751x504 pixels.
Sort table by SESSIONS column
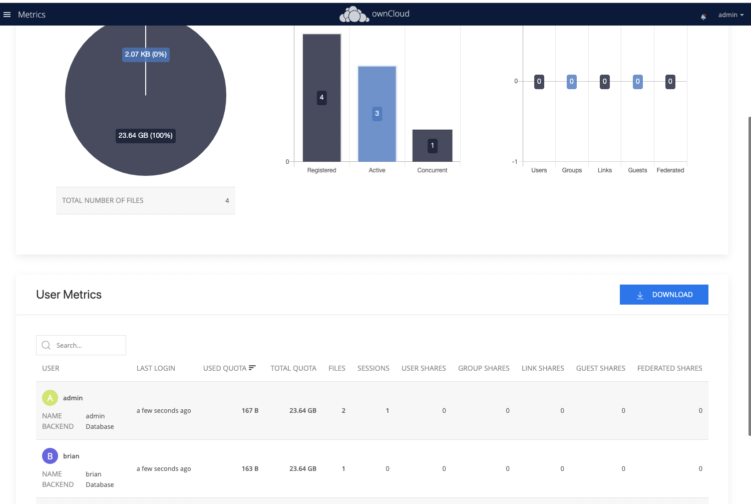coord(373,368)
